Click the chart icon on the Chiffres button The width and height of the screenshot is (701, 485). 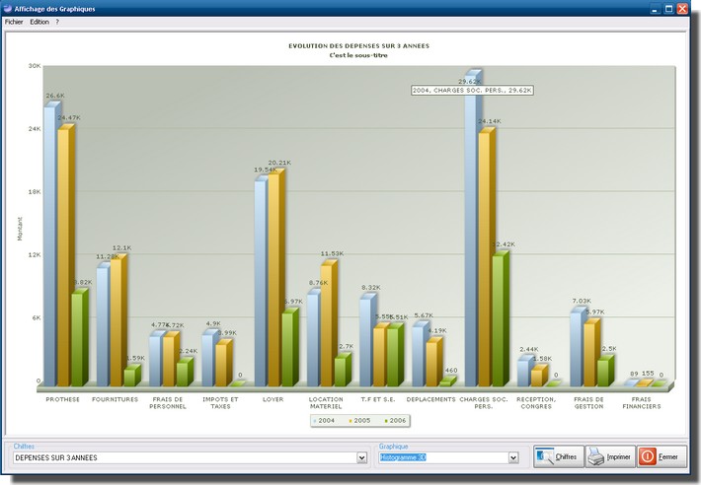(544, 456)
